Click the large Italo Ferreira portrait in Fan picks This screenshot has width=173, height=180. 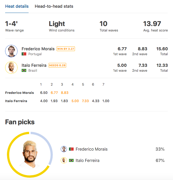[30, 154]
